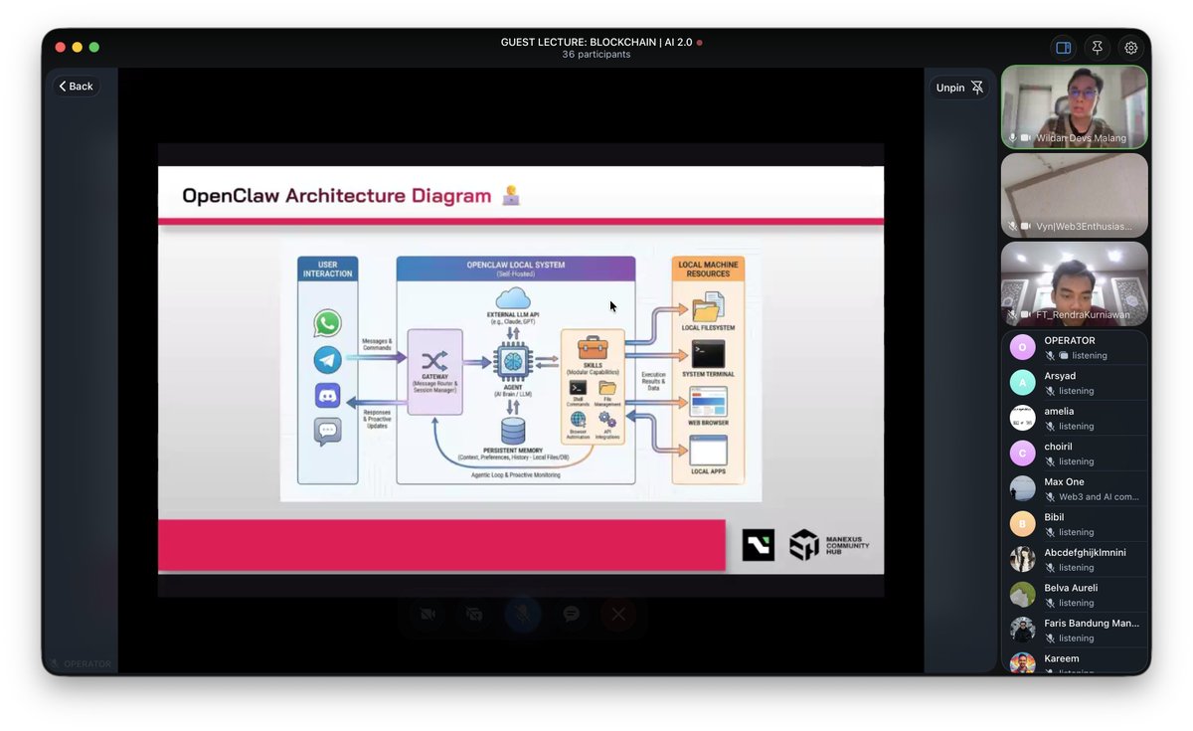Click the OPERATOR label at bottom-left corner
The height and width of the screenshot is (731, 1193).
(x=87, y=663)
